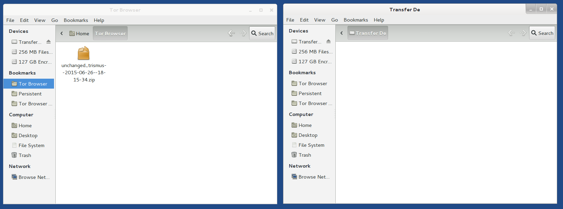Open Trash in right window sidebar
Screen dimensions: 563x209
click(305, 155)
